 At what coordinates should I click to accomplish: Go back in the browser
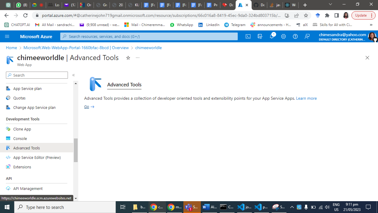(6, 15)
